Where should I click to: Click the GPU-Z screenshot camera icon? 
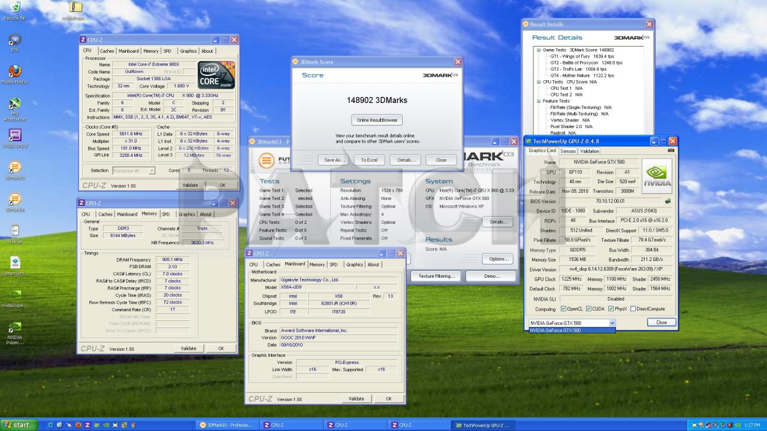coord(671,151)
